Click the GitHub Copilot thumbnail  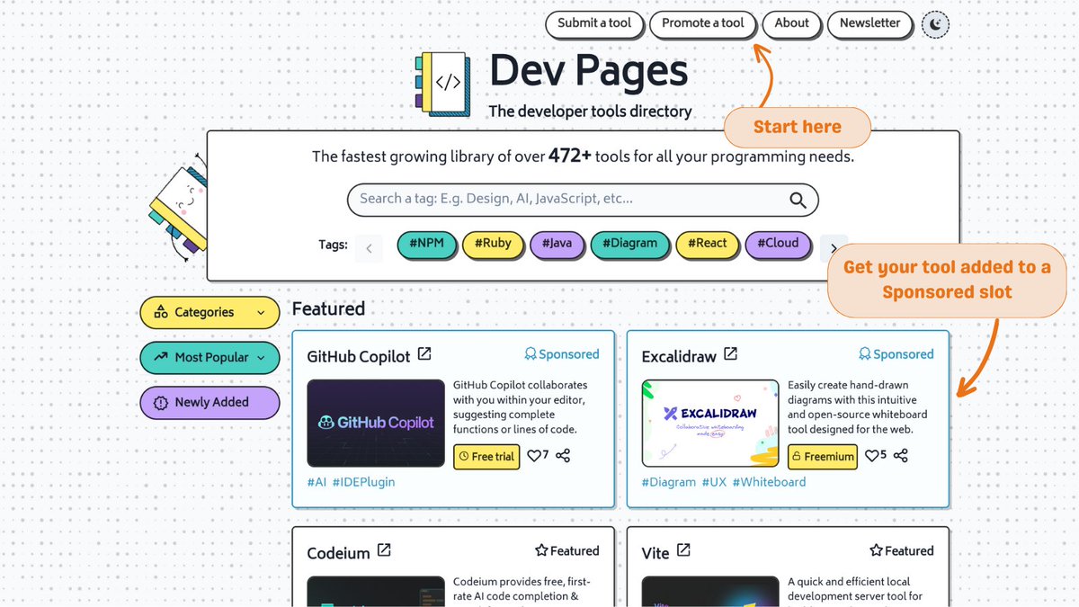(x=376, y=423)
